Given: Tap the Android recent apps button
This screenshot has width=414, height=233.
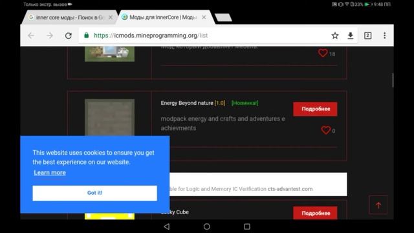Looking at the screenshot, I should (247, 227).
